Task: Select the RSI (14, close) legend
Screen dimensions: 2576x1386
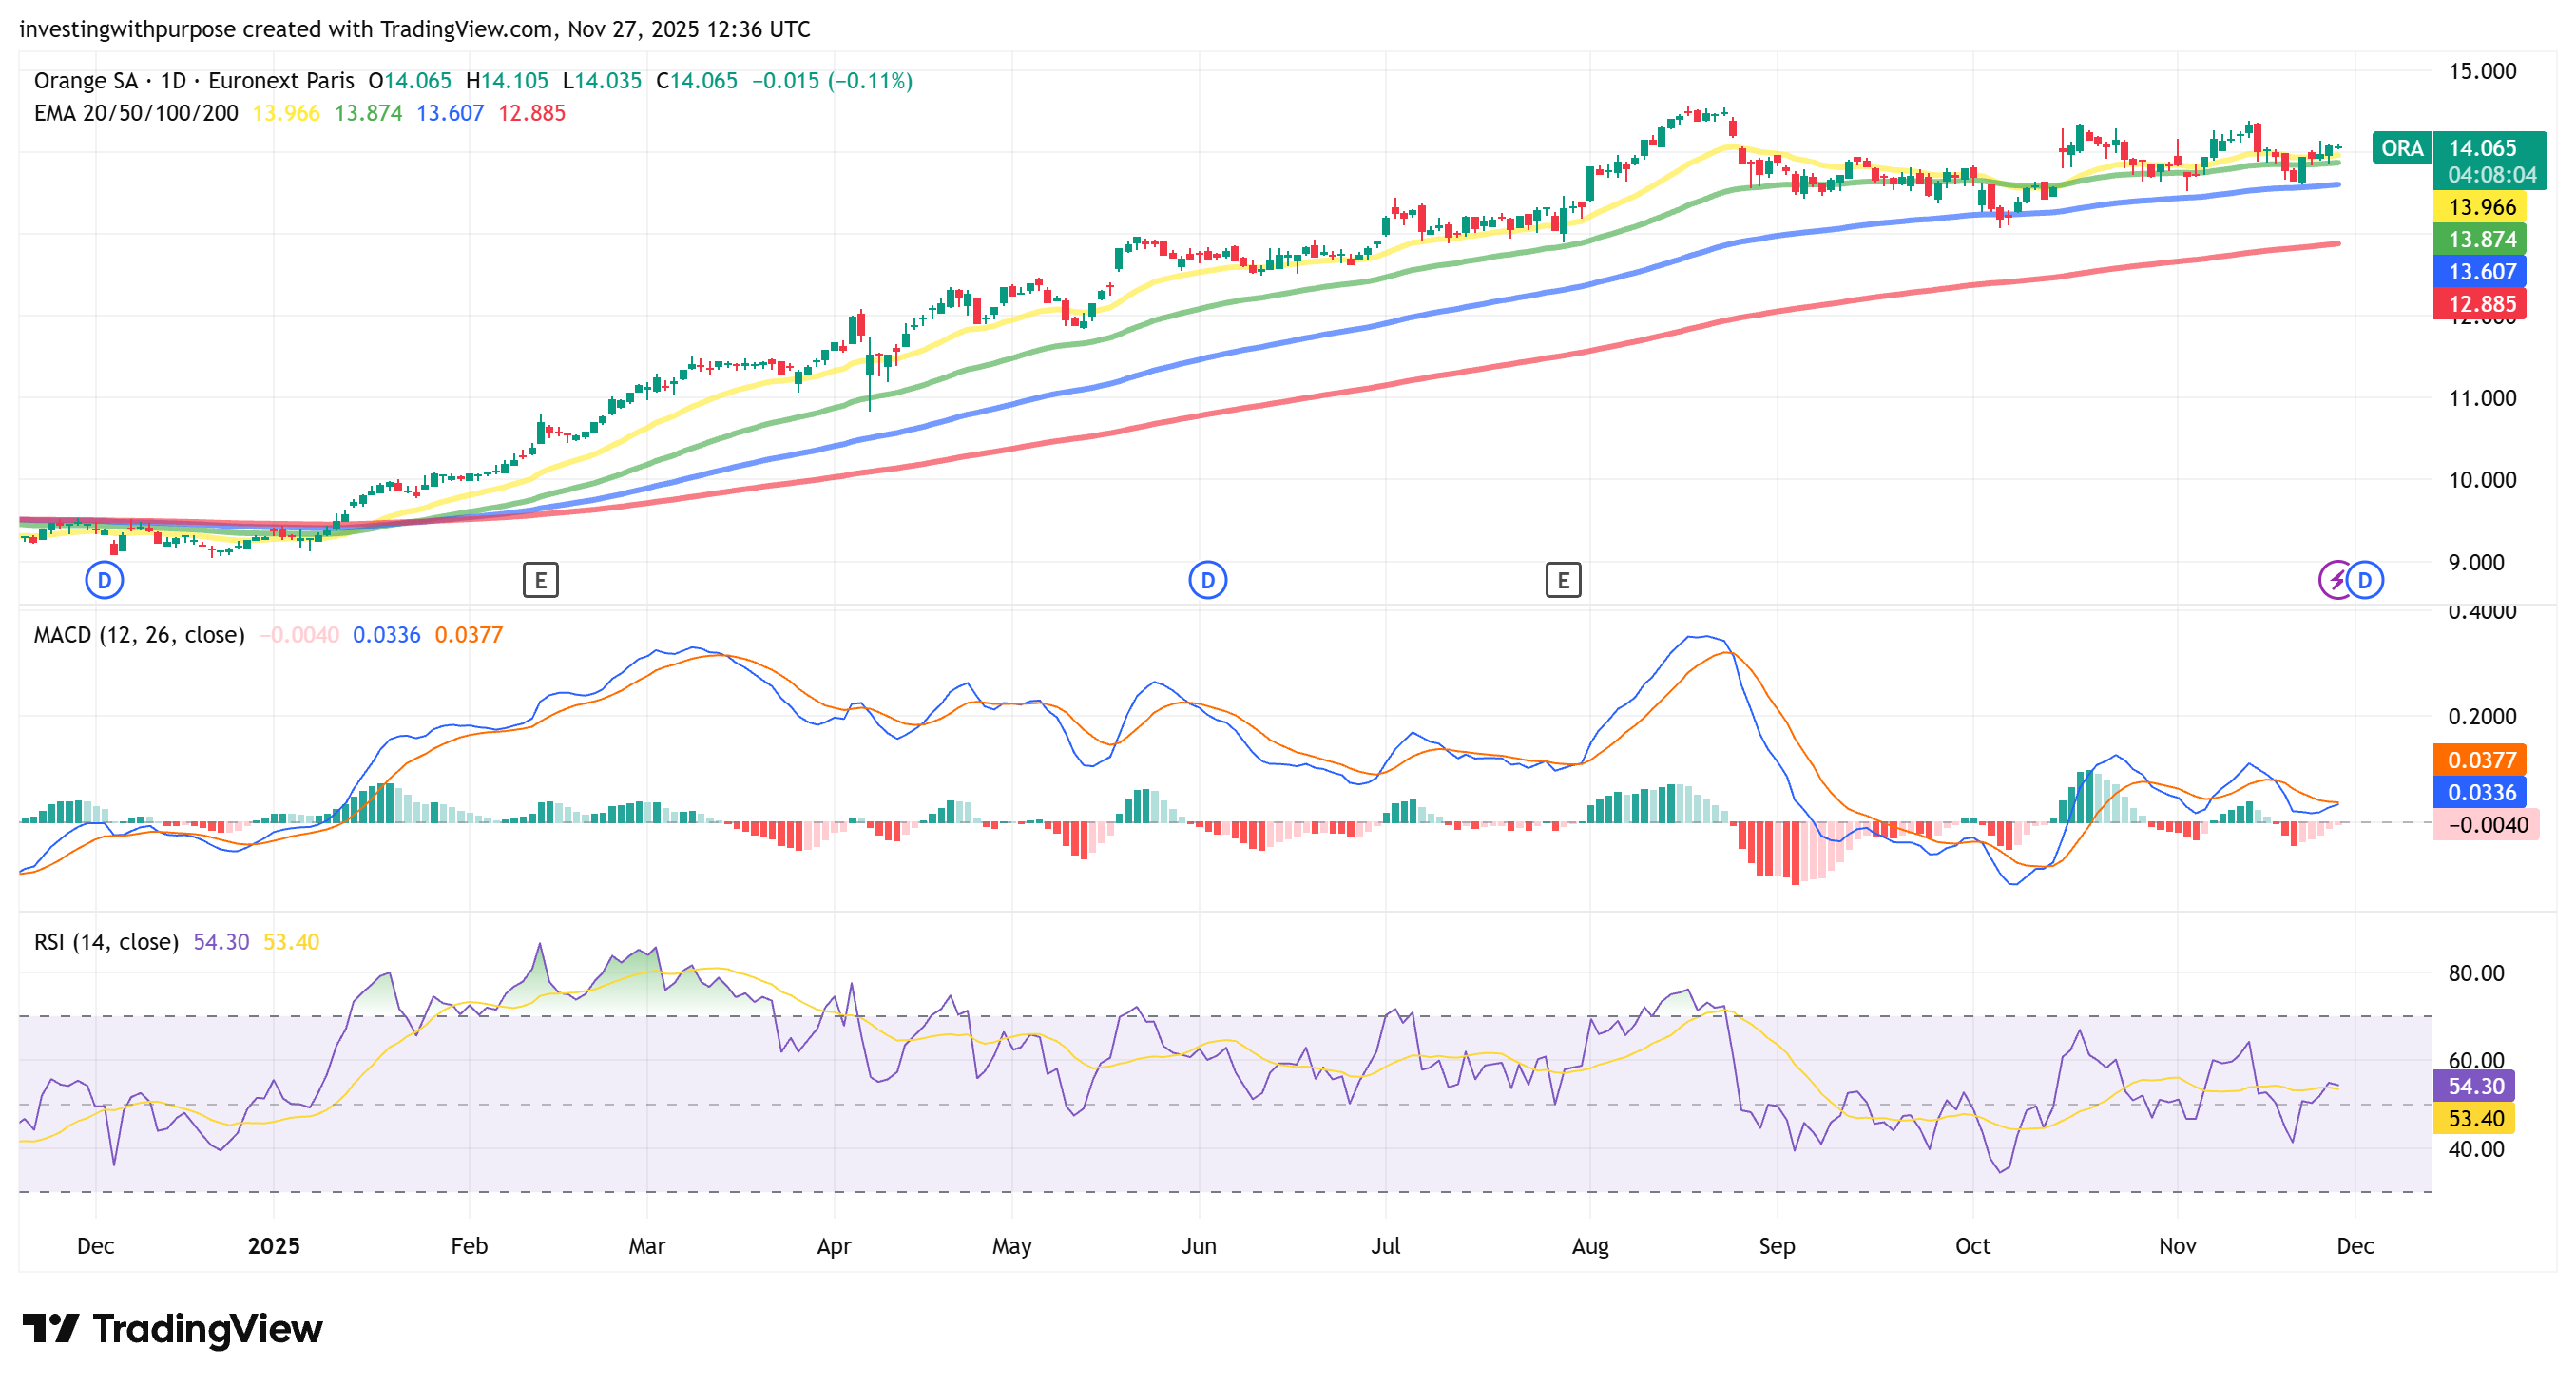Action: click(x=106, y=942)
